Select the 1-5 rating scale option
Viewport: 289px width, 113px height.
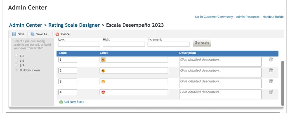click(16, 60)
